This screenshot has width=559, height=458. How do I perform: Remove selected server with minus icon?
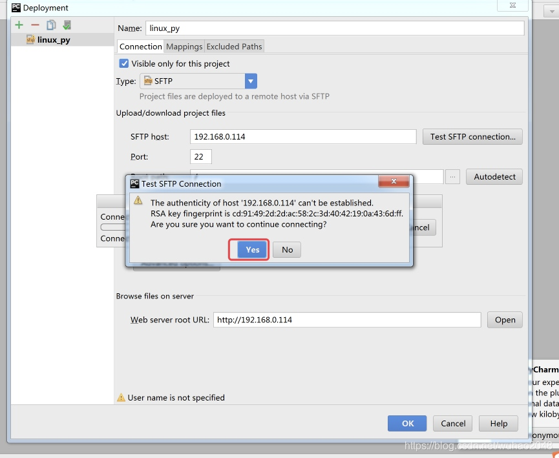(35, 25)
